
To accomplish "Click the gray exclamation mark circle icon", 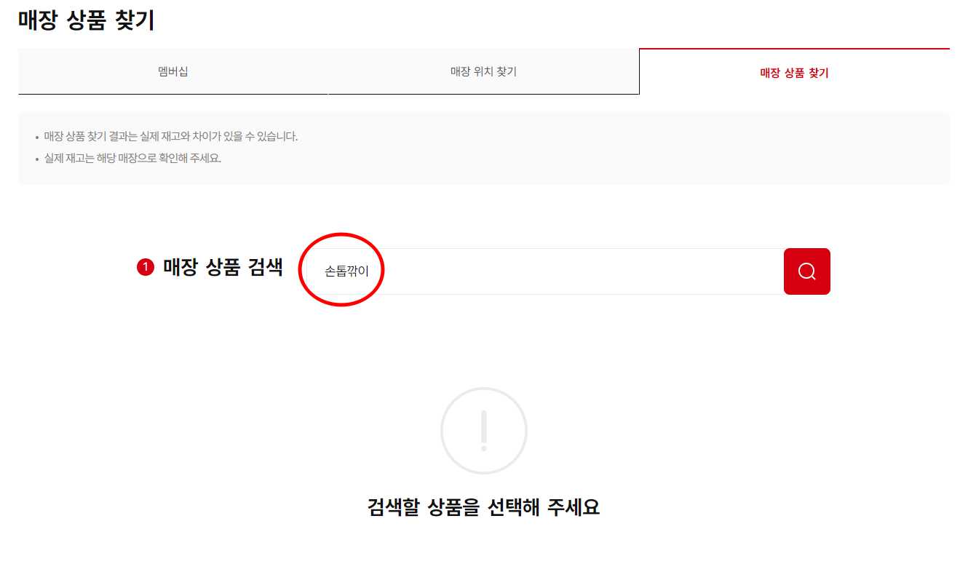I will (484, 431).
